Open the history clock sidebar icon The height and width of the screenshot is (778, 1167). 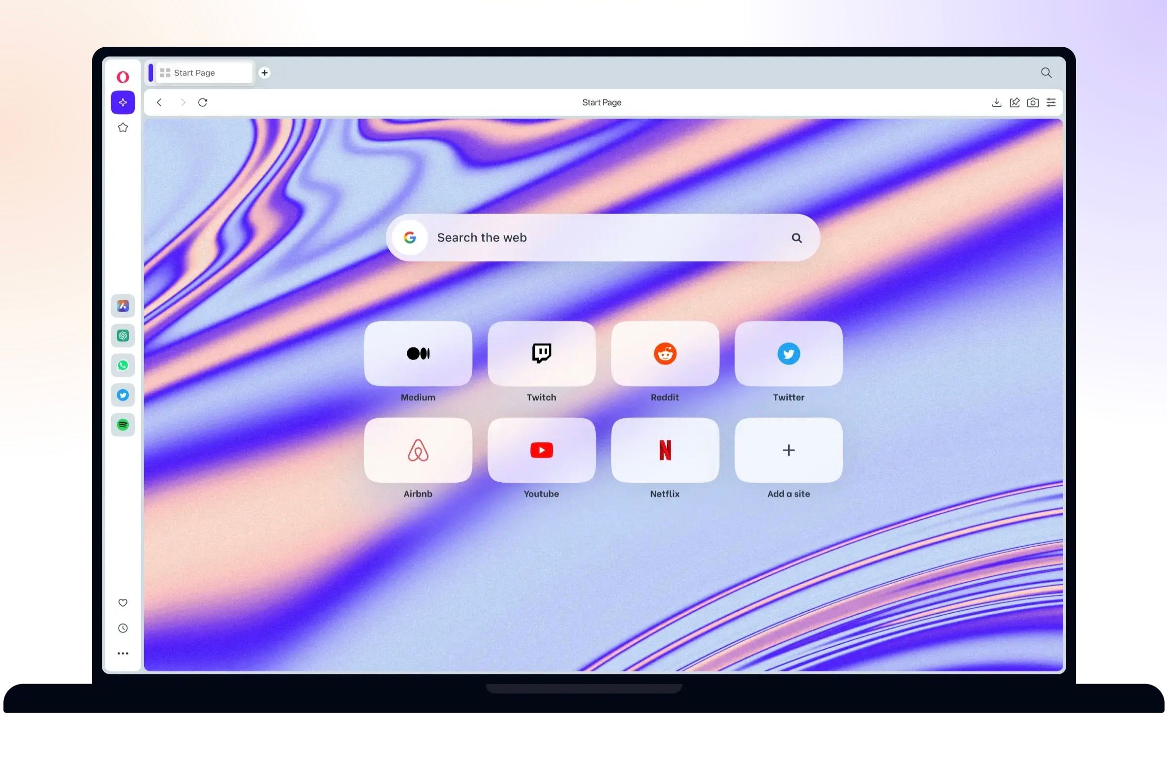pyautogui.click(x=123, y=628)
